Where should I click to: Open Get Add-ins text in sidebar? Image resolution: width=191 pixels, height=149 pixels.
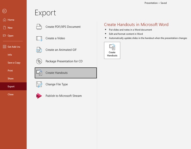click(x=14, y=47)
